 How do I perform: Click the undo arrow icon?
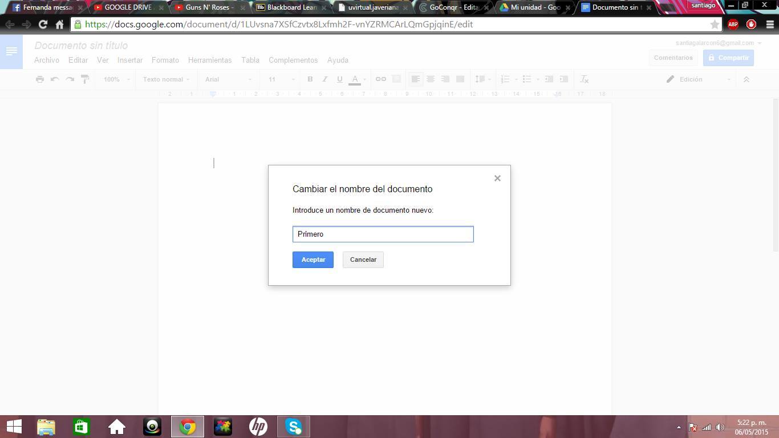(55, 79)
